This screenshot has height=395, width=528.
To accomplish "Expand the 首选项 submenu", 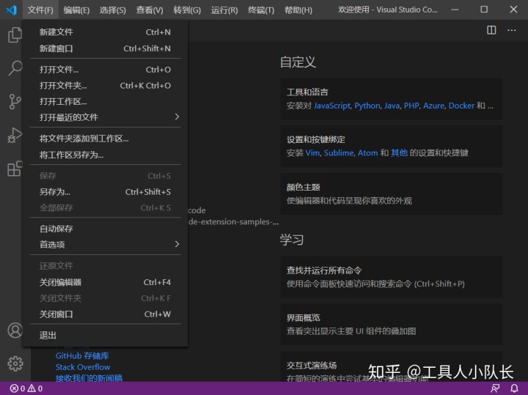I will pyautogui.click(x=105, y=244).
